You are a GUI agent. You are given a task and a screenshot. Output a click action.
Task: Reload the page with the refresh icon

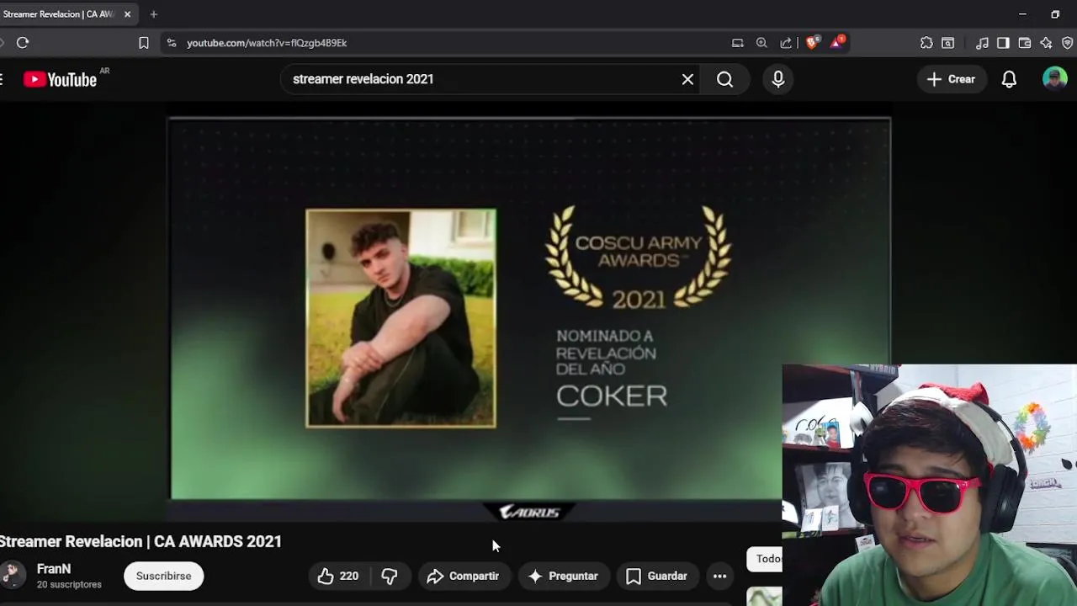[x=23, y=43]
